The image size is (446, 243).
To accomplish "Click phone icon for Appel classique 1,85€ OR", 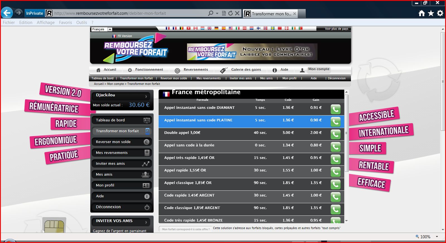I will click(x=336, y=185).
